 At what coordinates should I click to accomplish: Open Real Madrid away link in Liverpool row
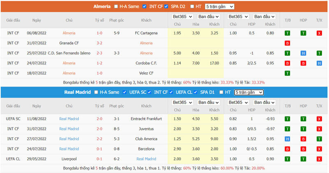(x=146, y=159)
